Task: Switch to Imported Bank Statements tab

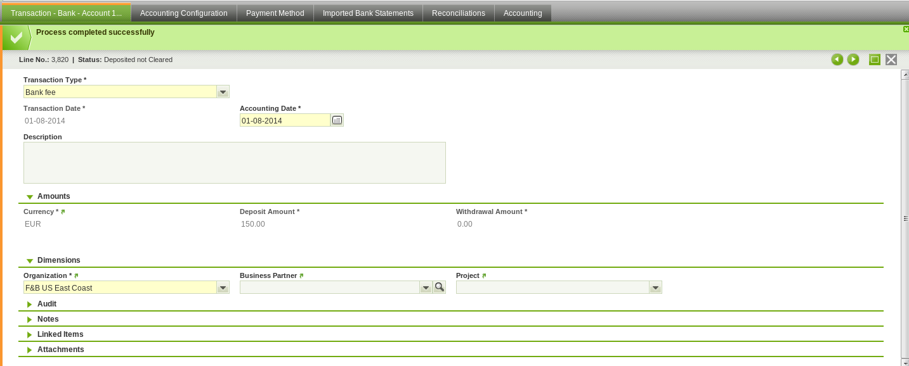Action: point(367,13)
